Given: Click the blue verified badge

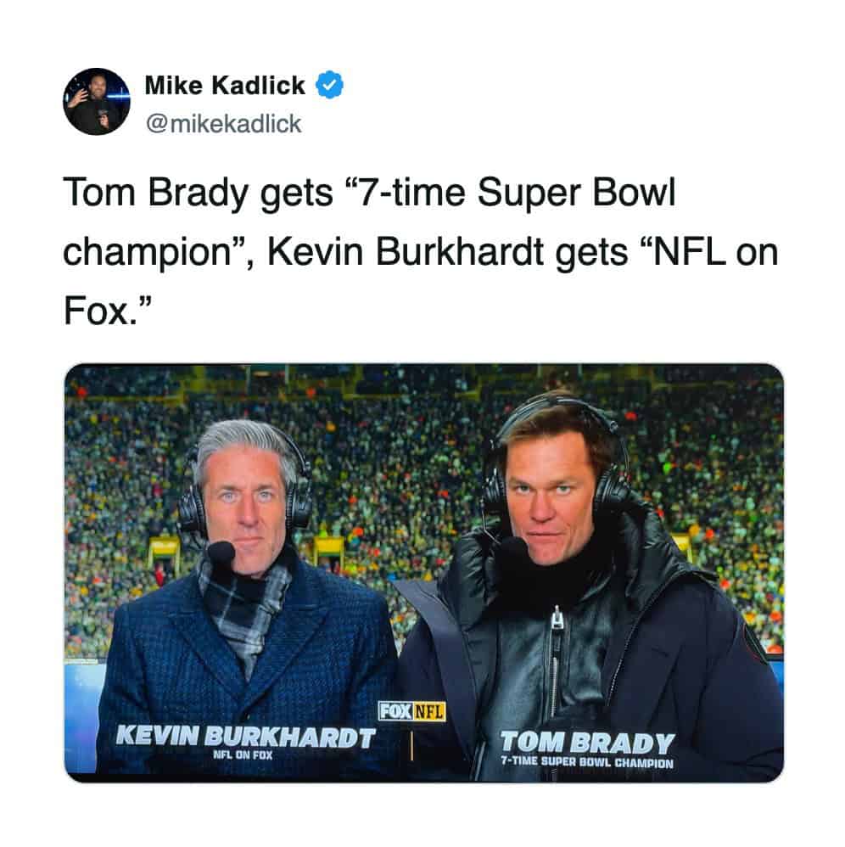Looking at the screenshot, I should point(329,85).
